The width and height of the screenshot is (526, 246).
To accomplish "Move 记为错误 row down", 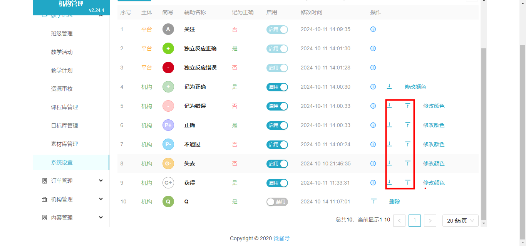I will pyautogui.click(x=389, y=106).
